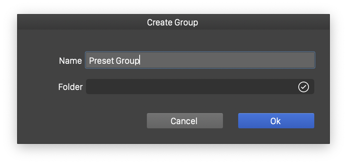
Task: Click the blue Ok button
Action: pos(276,121)
